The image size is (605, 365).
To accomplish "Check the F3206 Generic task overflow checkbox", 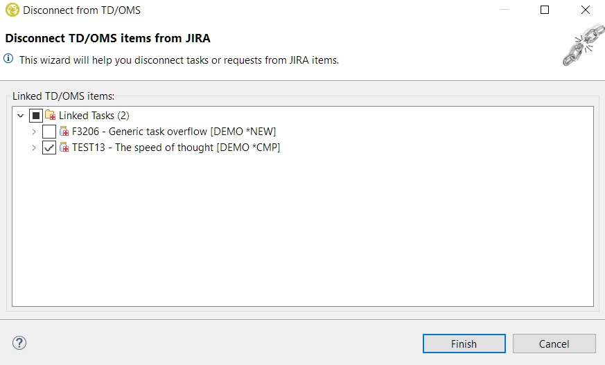I will (49, 132).
